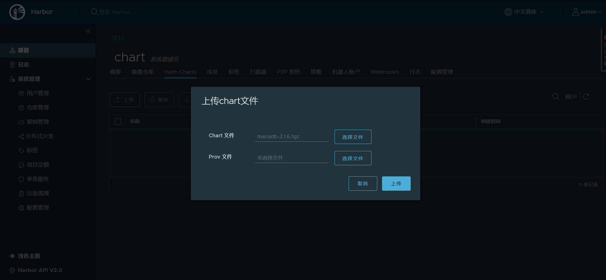The image size is (606, 280).
Task: Select all charts with header checkbox
Action: tap(118, 121)
